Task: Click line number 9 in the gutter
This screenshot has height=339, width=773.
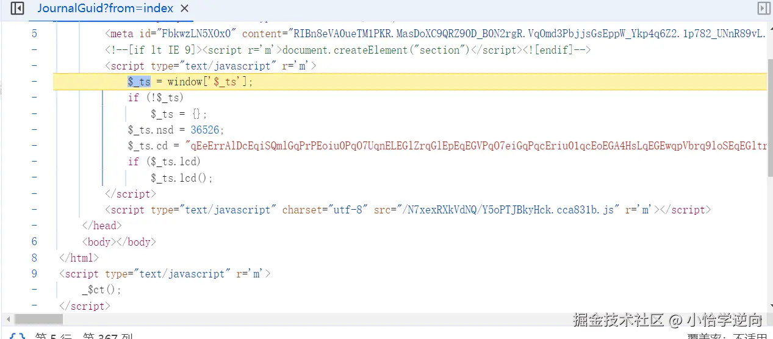Action: coord(34,274)
